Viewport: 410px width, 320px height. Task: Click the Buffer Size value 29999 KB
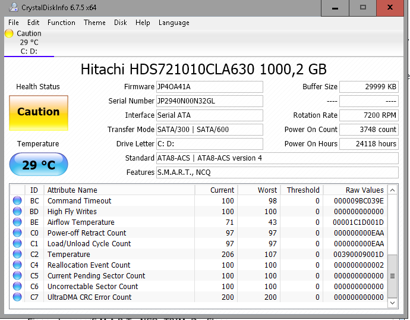[369, 87]
